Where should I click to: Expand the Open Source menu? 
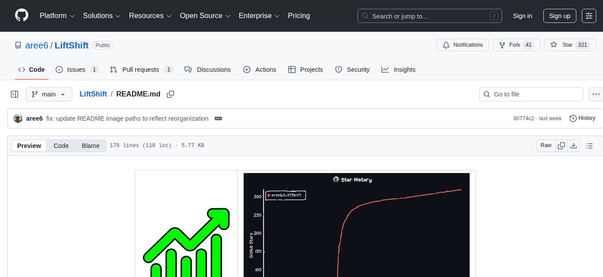tap(205, 15)
